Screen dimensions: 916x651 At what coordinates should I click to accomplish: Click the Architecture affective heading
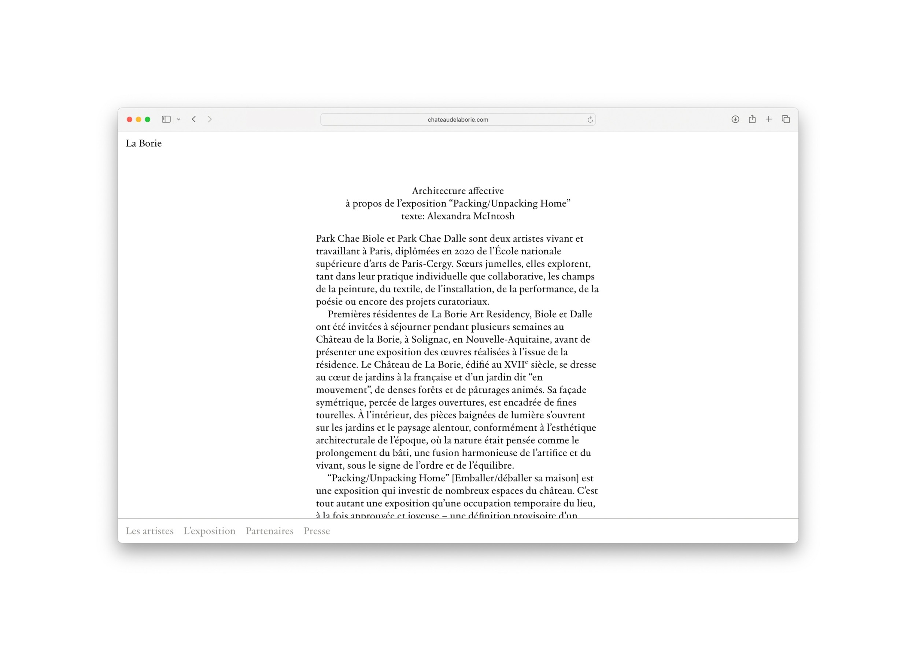[458, 191]
